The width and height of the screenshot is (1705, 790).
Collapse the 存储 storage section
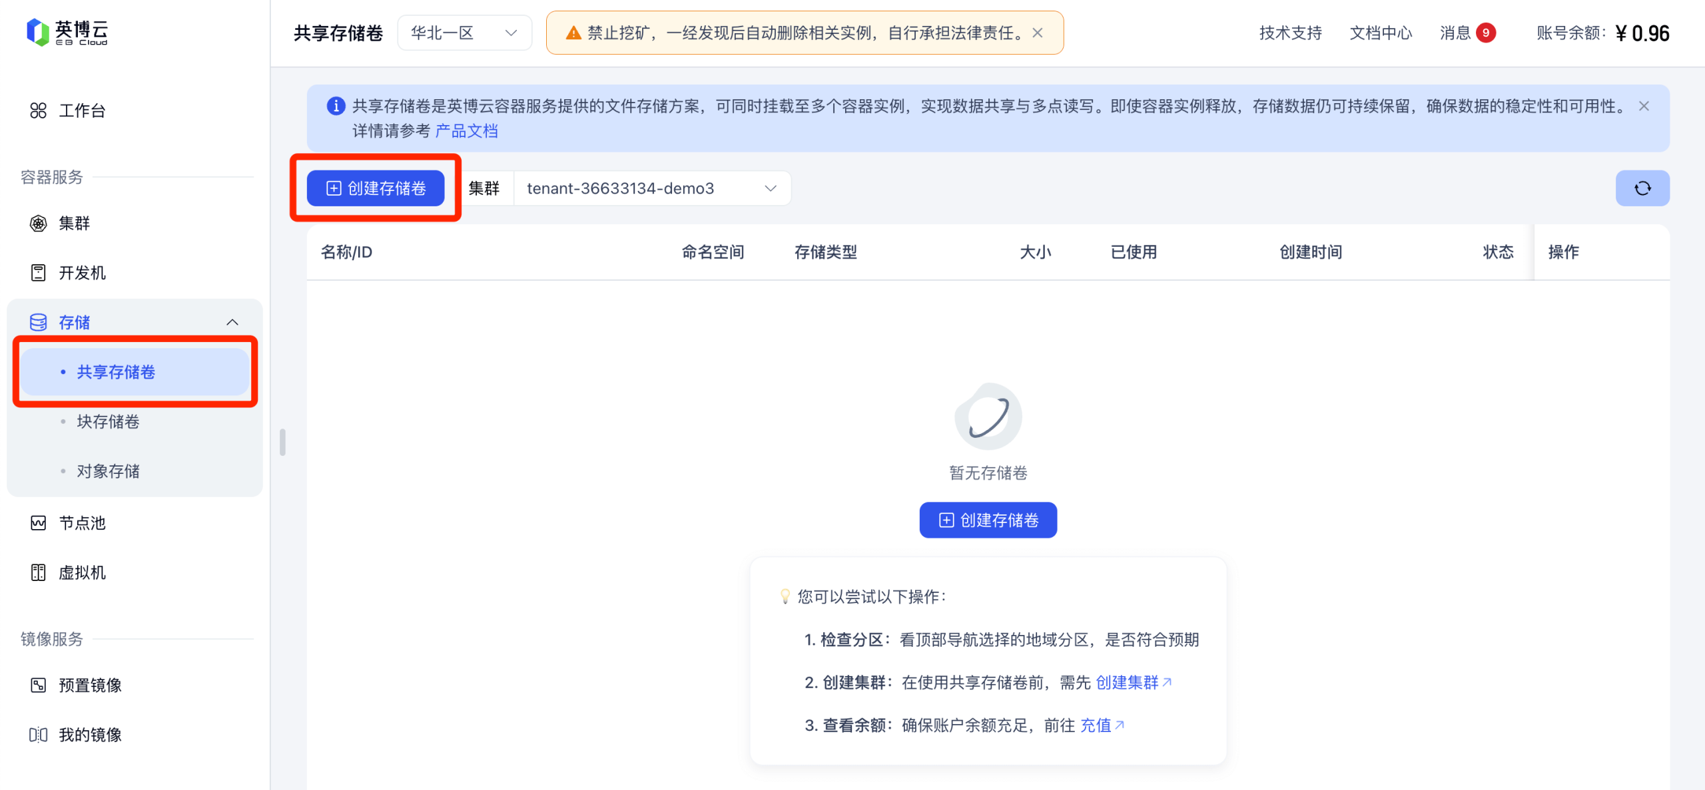(x=232, y=322)
